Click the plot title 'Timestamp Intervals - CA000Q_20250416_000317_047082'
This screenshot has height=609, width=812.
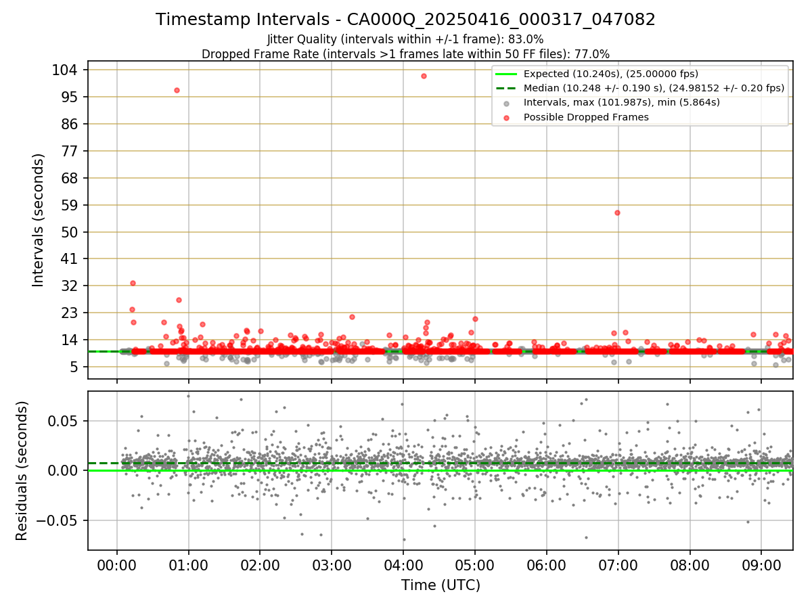405,20
